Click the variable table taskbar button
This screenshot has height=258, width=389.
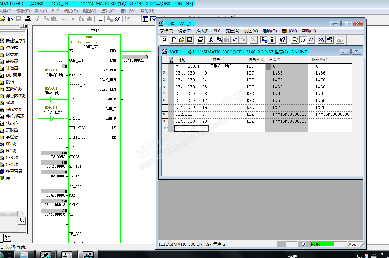tap(88, 254)
